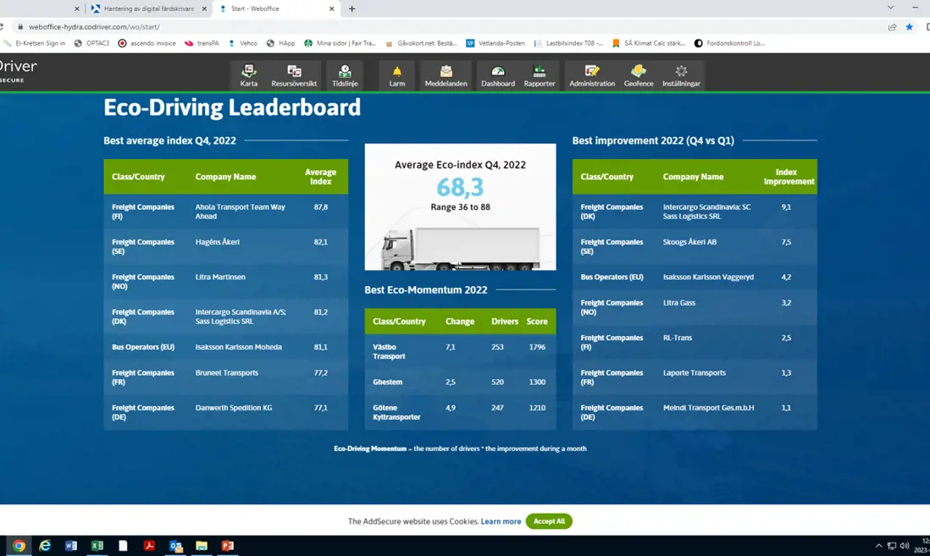Open a new browser tab

click(x=352, y=9)
